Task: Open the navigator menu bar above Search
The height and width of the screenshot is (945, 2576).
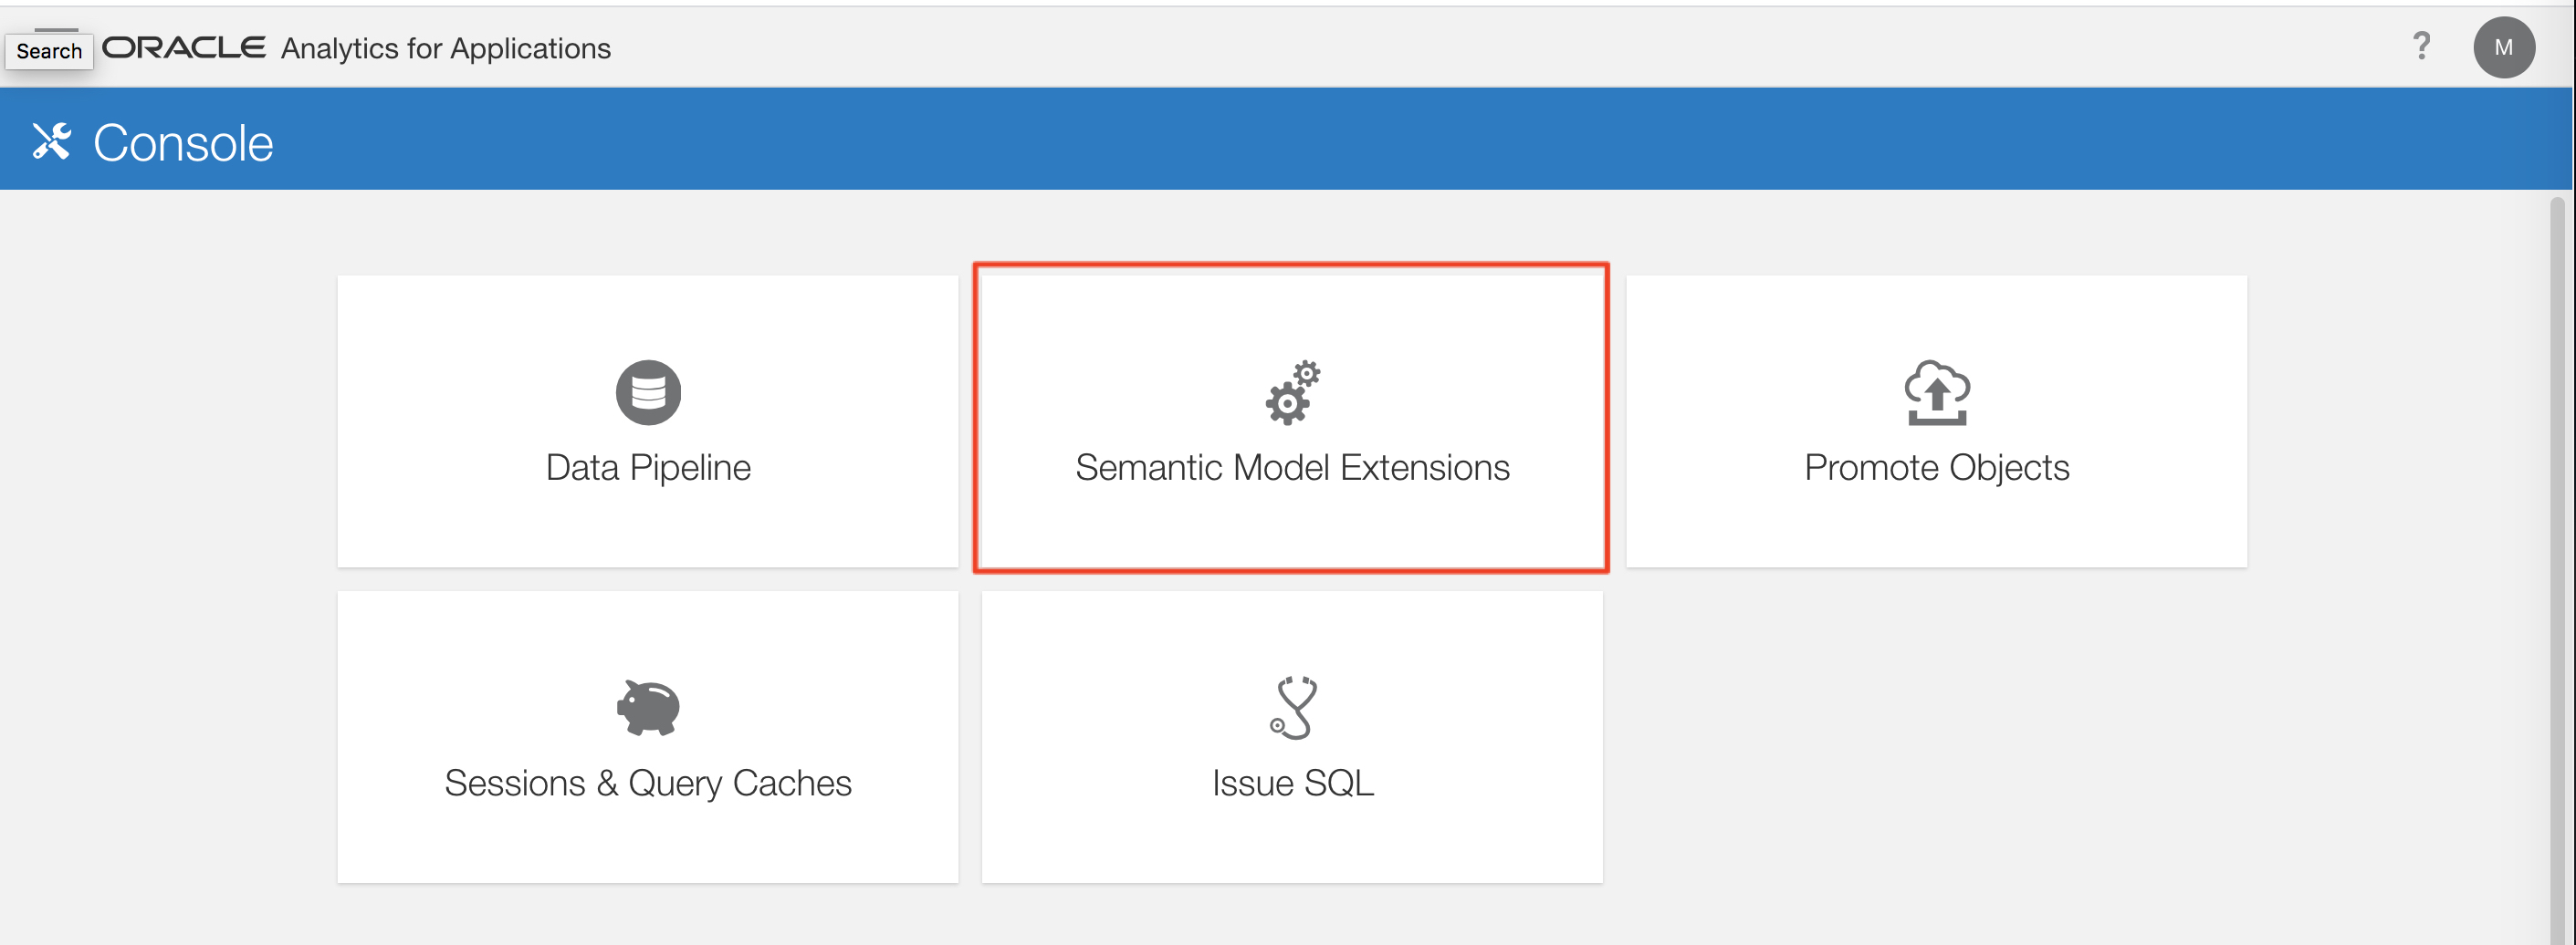Action: pyautogui.click(x=56, y=30)
